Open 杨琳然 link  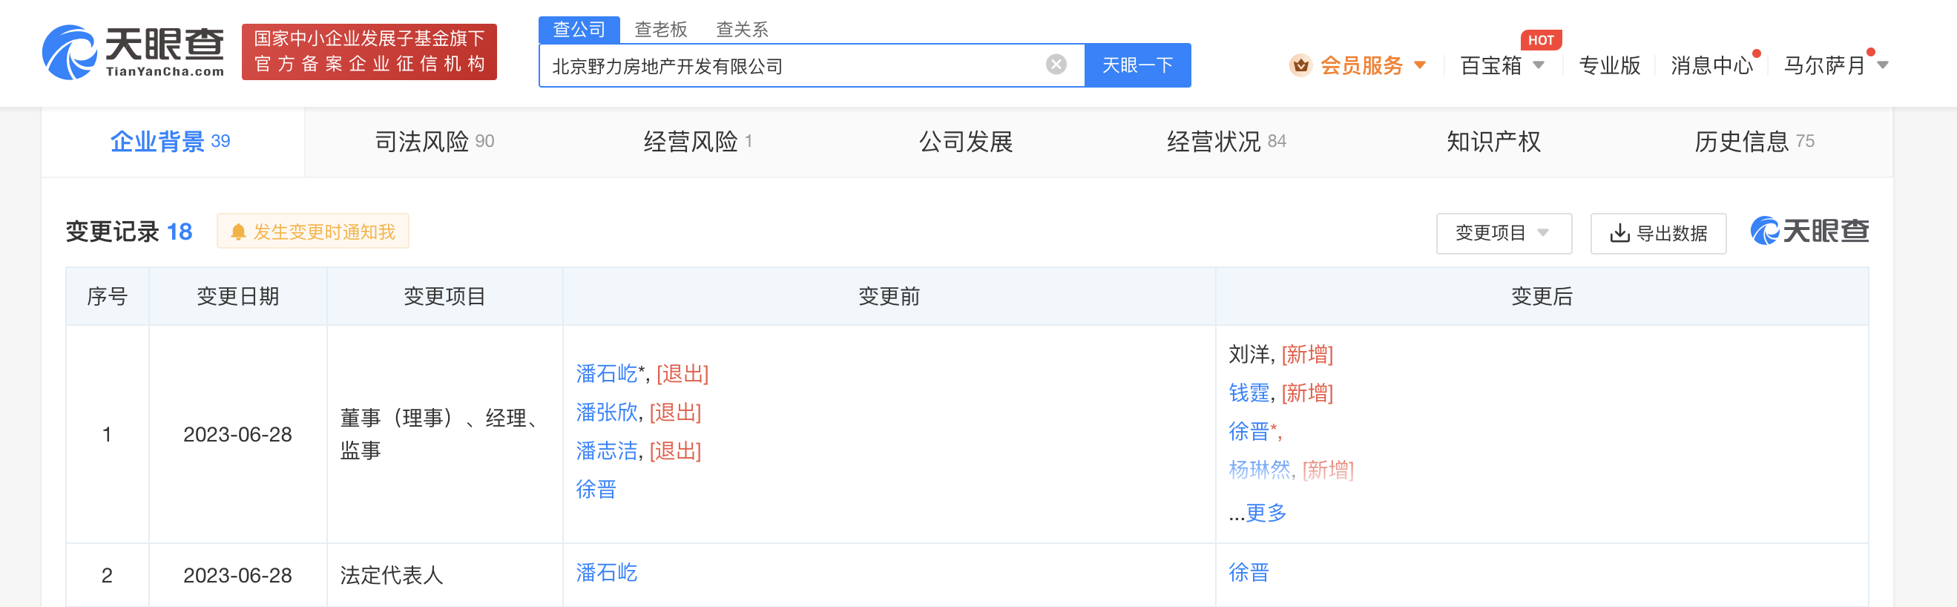pos(1260,470)
